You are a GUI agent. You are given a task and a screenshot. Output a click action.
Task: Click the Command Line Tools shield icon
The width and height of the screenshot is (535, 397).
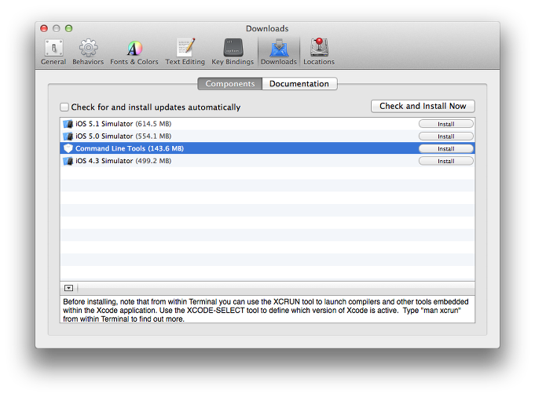(68, 148)
